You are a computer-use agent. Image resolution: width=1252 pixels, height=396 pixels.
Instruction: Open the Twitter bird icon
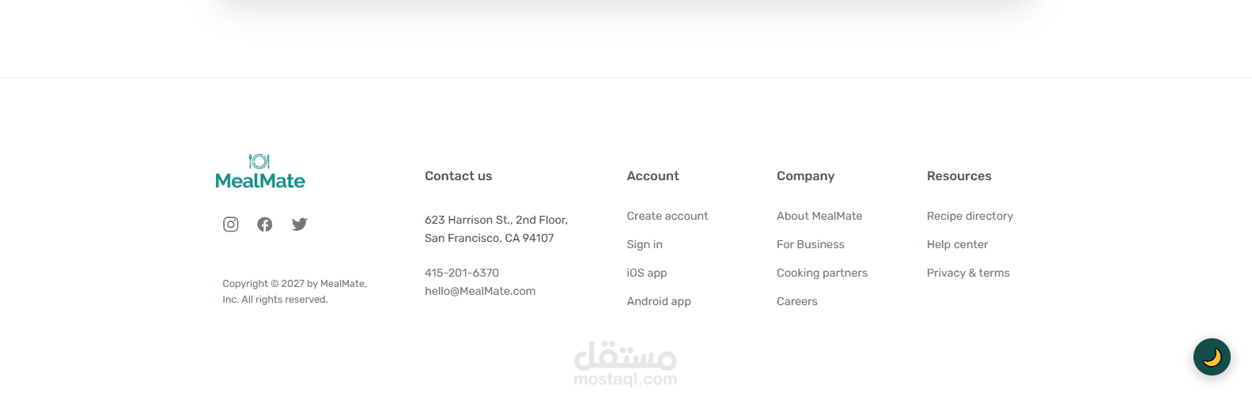[299, 224]
